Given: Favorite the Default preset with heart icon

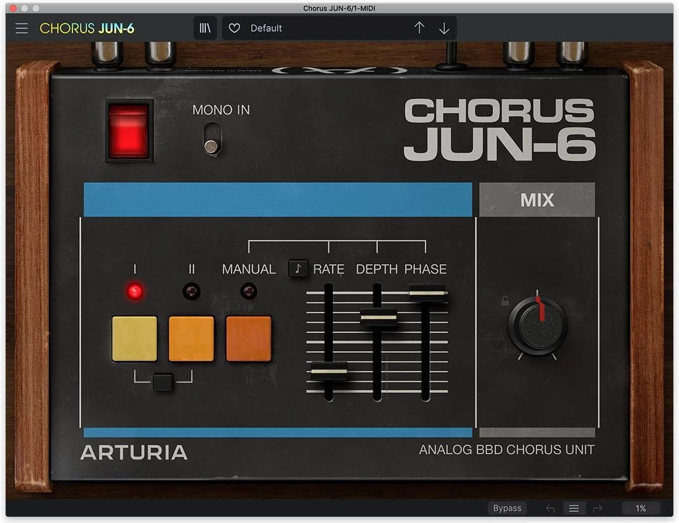Looking at the screenshot, I should coord(234,28).
